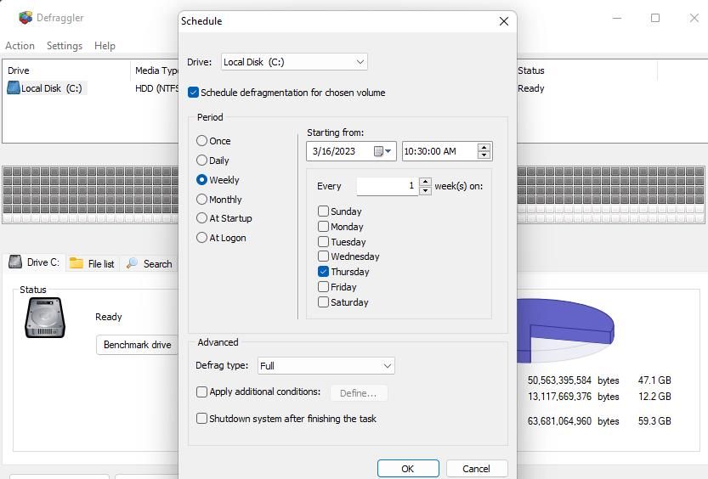
Task: Open the Action menu
Action: point(20,46)
